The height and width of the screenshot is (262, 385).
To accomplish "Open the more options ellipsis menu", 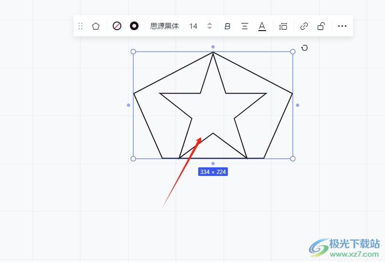I will 342,26.
